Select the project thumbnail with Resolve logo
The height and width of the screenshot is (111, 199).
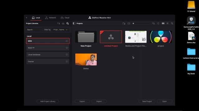[161, 37]
